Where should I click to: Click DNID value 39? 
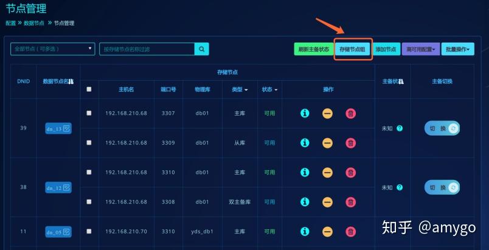coord(23,128)
